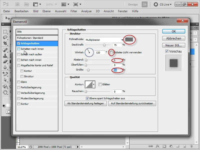Toggle Quick Mask mode icon
The image size is (200, 150).
pyautogui.click(x=8, y=112)
